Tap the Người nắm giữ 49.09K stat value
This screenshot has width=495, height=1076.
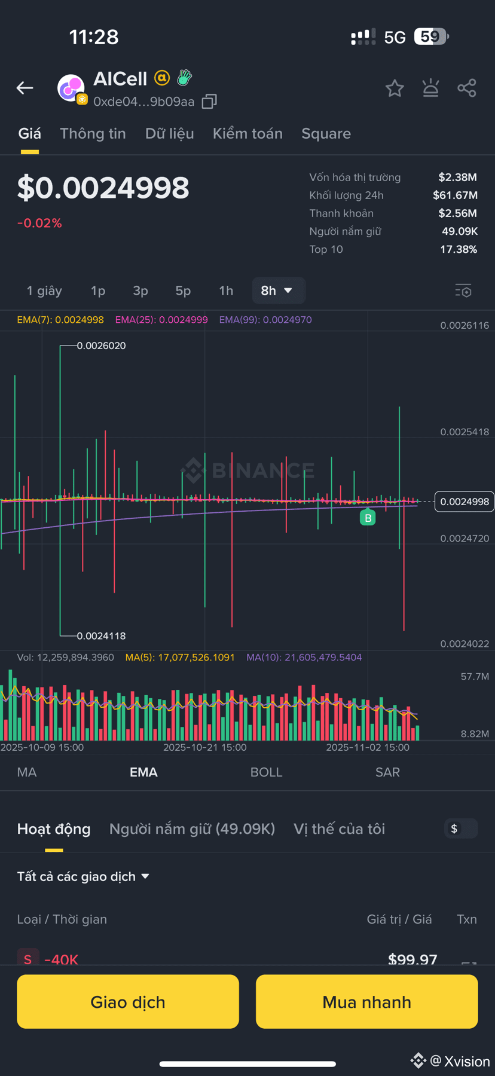[x=460, y=231]
